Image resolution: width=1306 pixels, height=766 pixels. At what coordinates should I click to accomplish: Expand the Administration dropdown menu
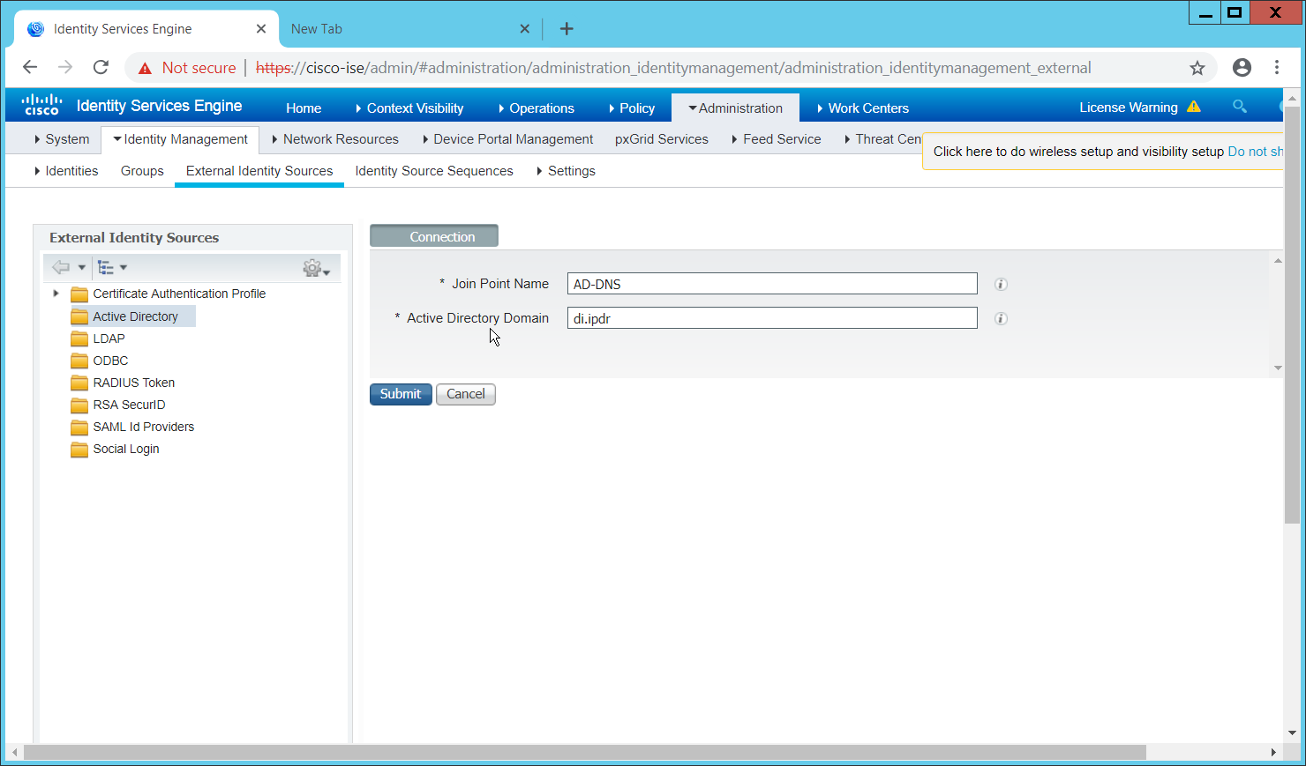click(735, 108)
